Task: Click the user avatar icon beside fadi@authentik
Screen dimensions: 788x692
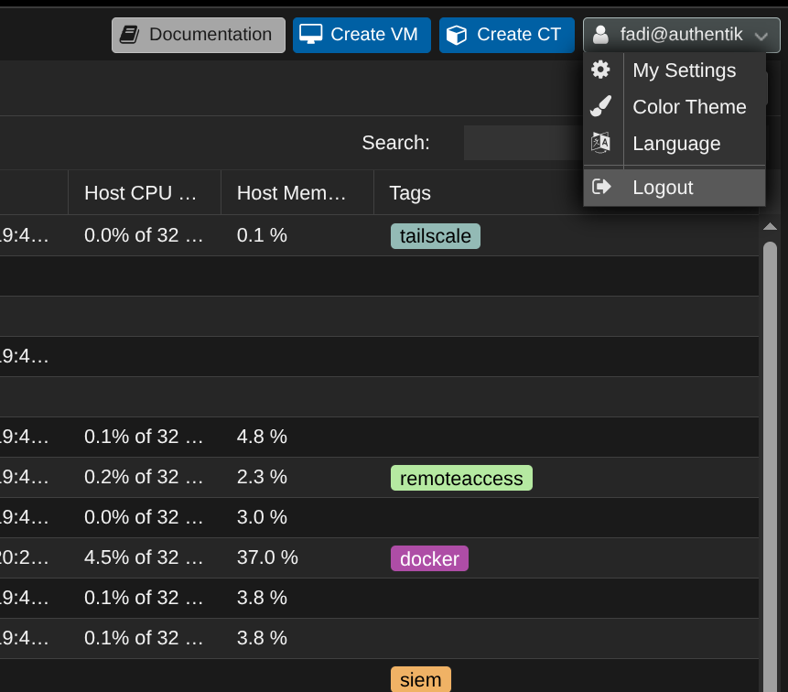Action: [600, 35]
